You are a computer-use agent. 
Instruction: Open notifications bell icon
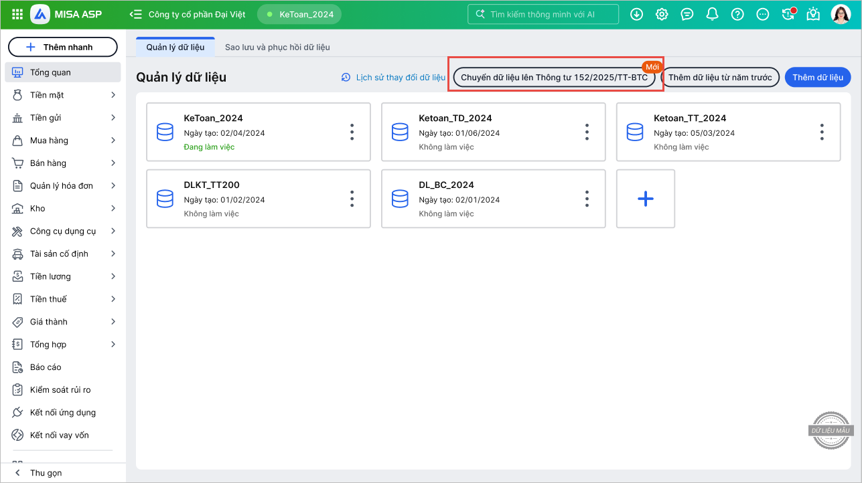pos(712,14)
